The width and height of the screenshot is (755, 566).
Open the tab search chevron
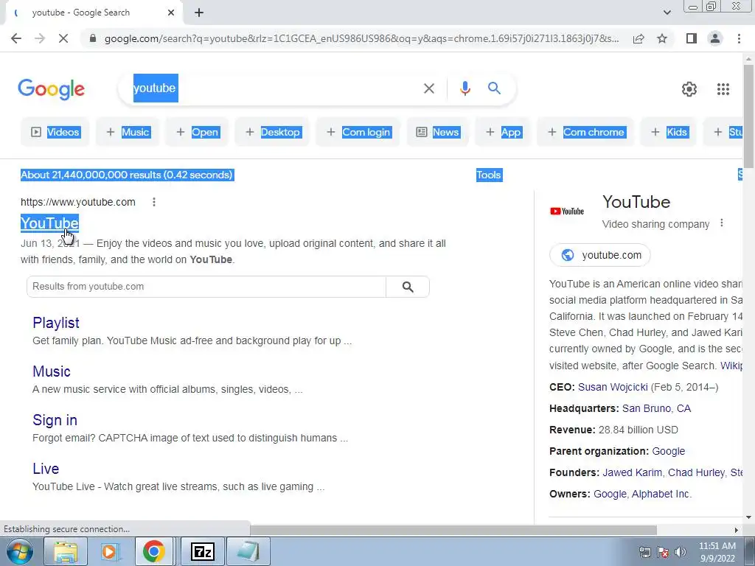click(667, 13)
